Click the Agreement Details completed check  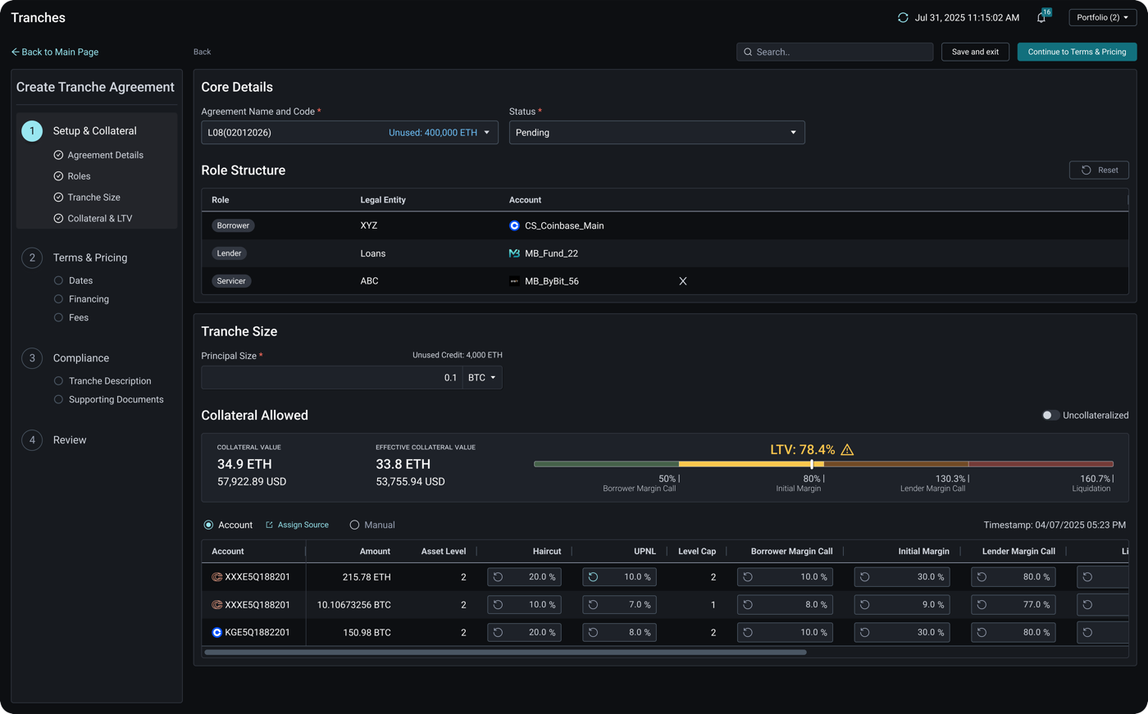(58, 155)
